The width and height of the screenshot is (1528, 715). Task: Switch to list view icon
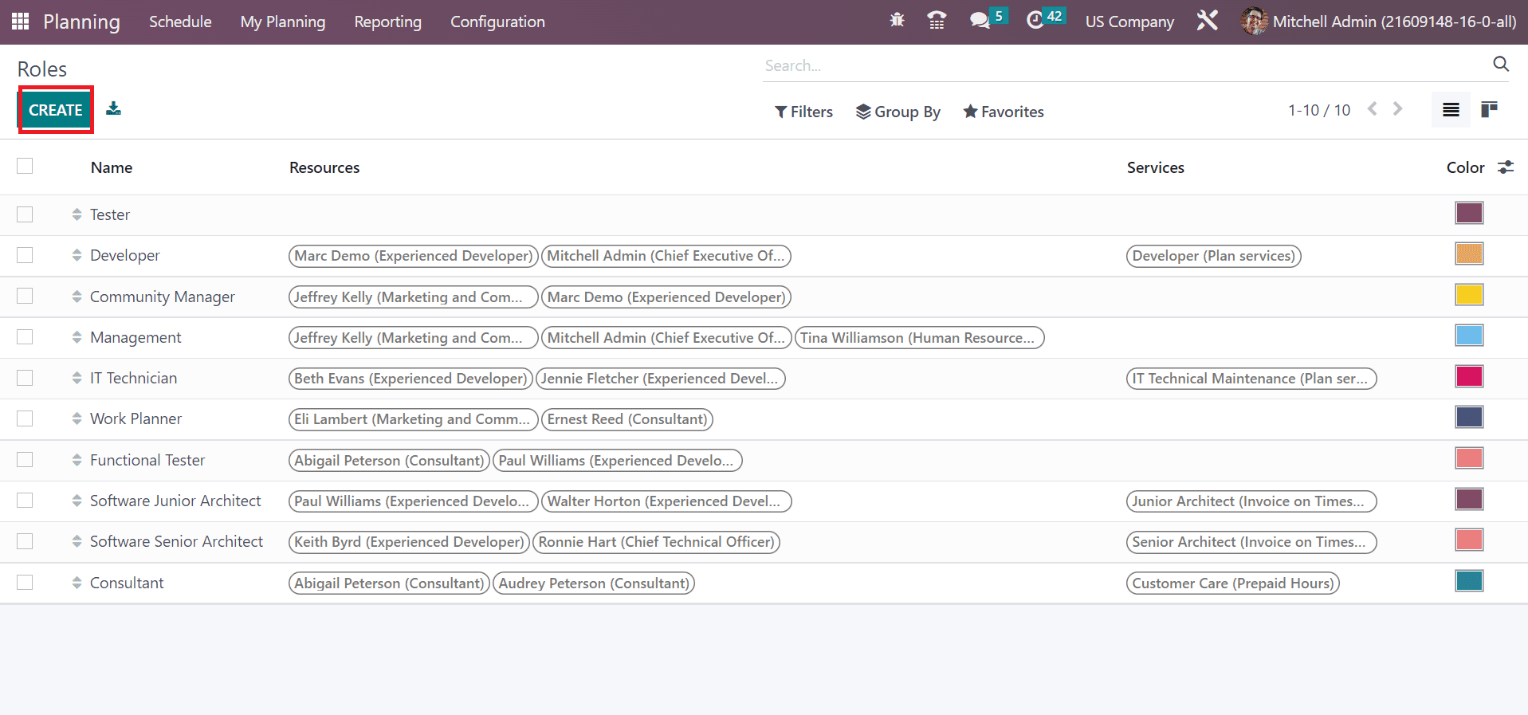tap(1451, 110)
